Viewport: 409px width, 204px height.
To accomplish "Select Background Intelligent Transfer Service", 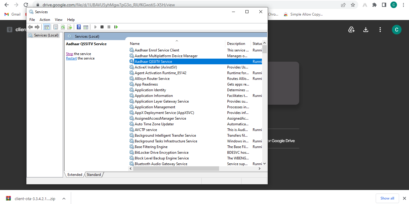I will [196, 136].
